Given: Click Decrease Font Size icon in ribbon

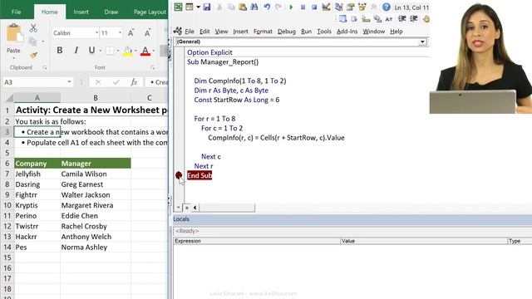Looking at the screenshot, I should (147, 33).
